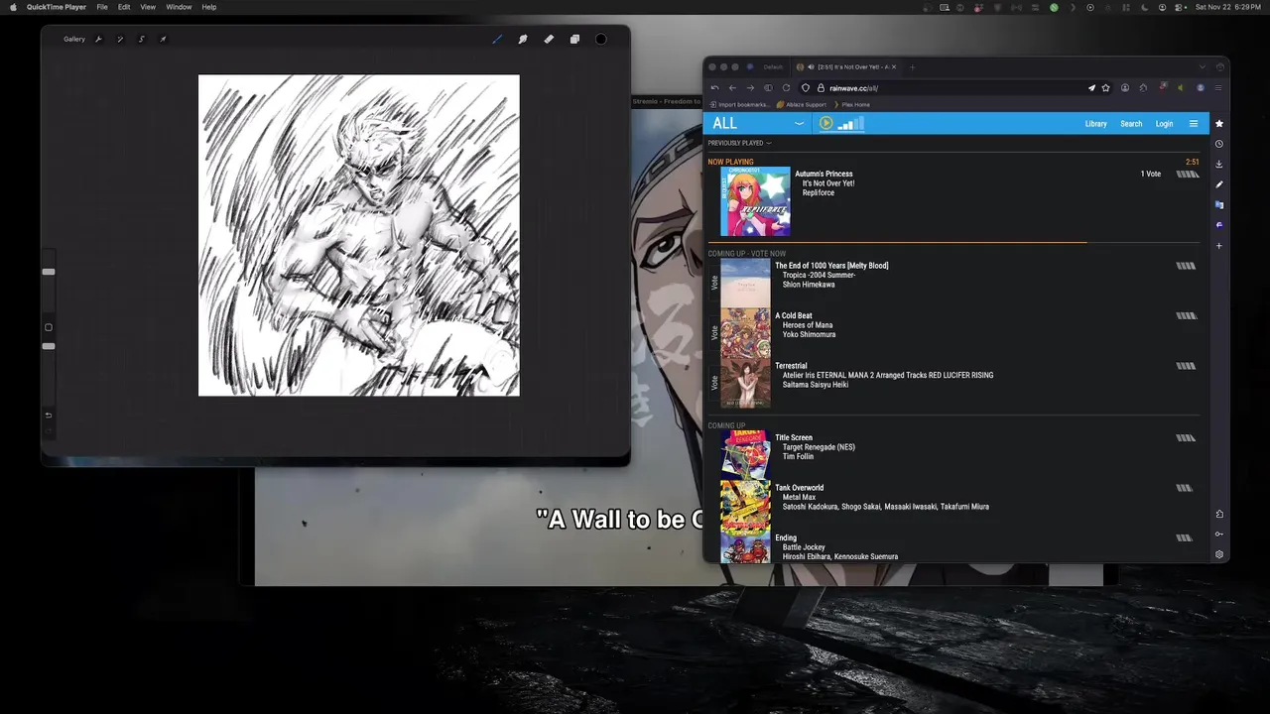This screenshot has width=1270, height=714.
Task: Open Procreate black color swatch picker
Action: point(600,40)
